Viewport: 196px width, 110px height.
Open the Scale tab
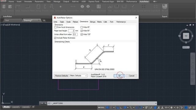click(68, 22)
